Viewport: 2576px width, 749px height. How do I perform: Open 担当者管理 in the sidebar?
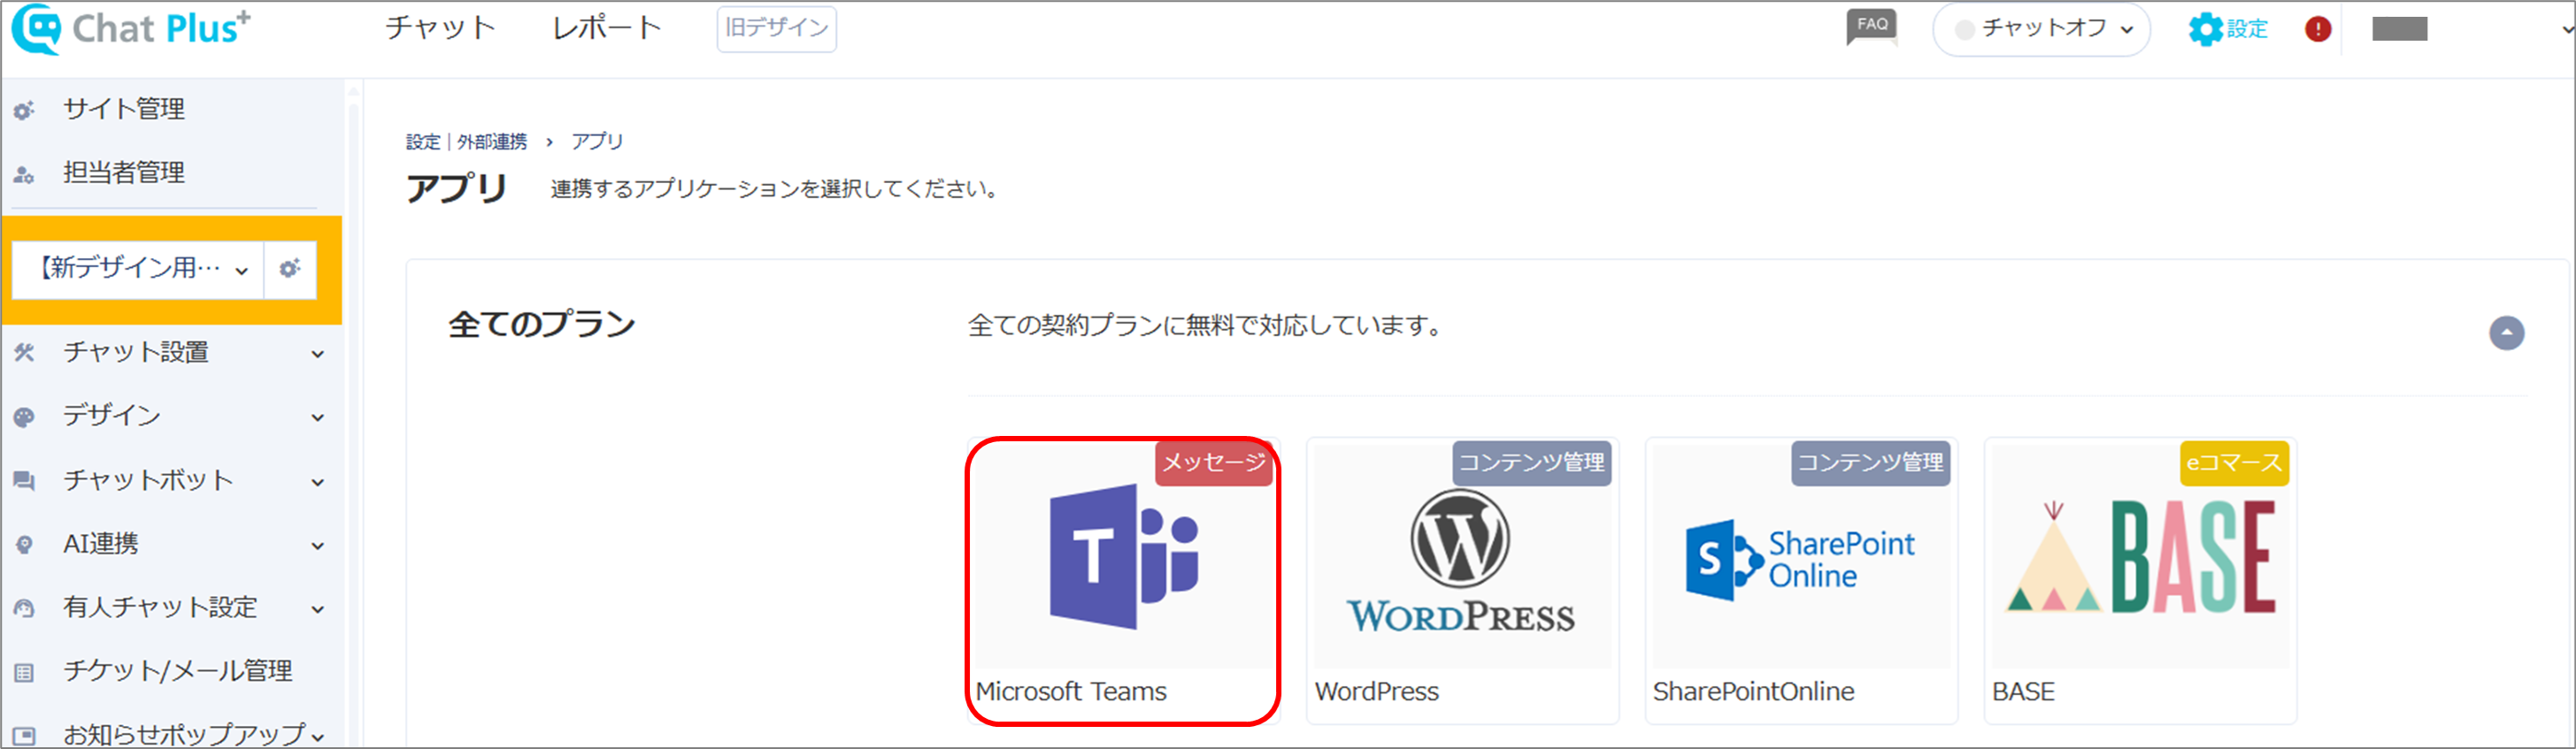(x=124, y=172)
